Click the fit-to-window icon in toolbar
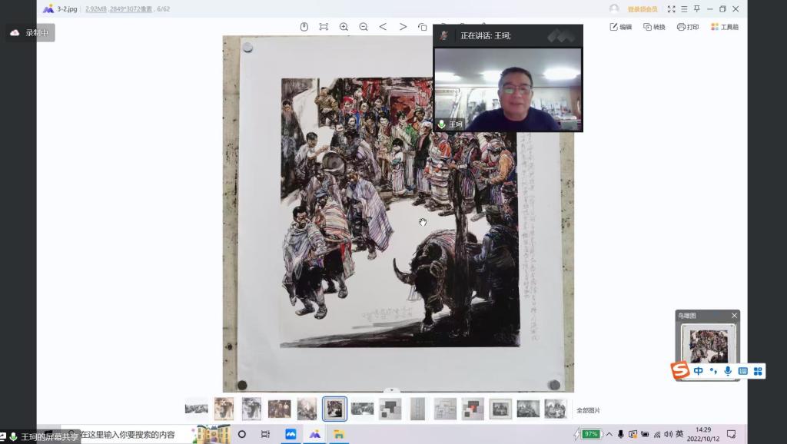Image resolution: width=787 pixels, height=444 pixels. coord(324,27)
